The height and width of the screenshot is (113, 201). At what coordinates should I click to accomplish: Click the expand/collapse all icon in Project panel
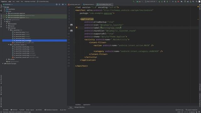(x=59, y=4)
